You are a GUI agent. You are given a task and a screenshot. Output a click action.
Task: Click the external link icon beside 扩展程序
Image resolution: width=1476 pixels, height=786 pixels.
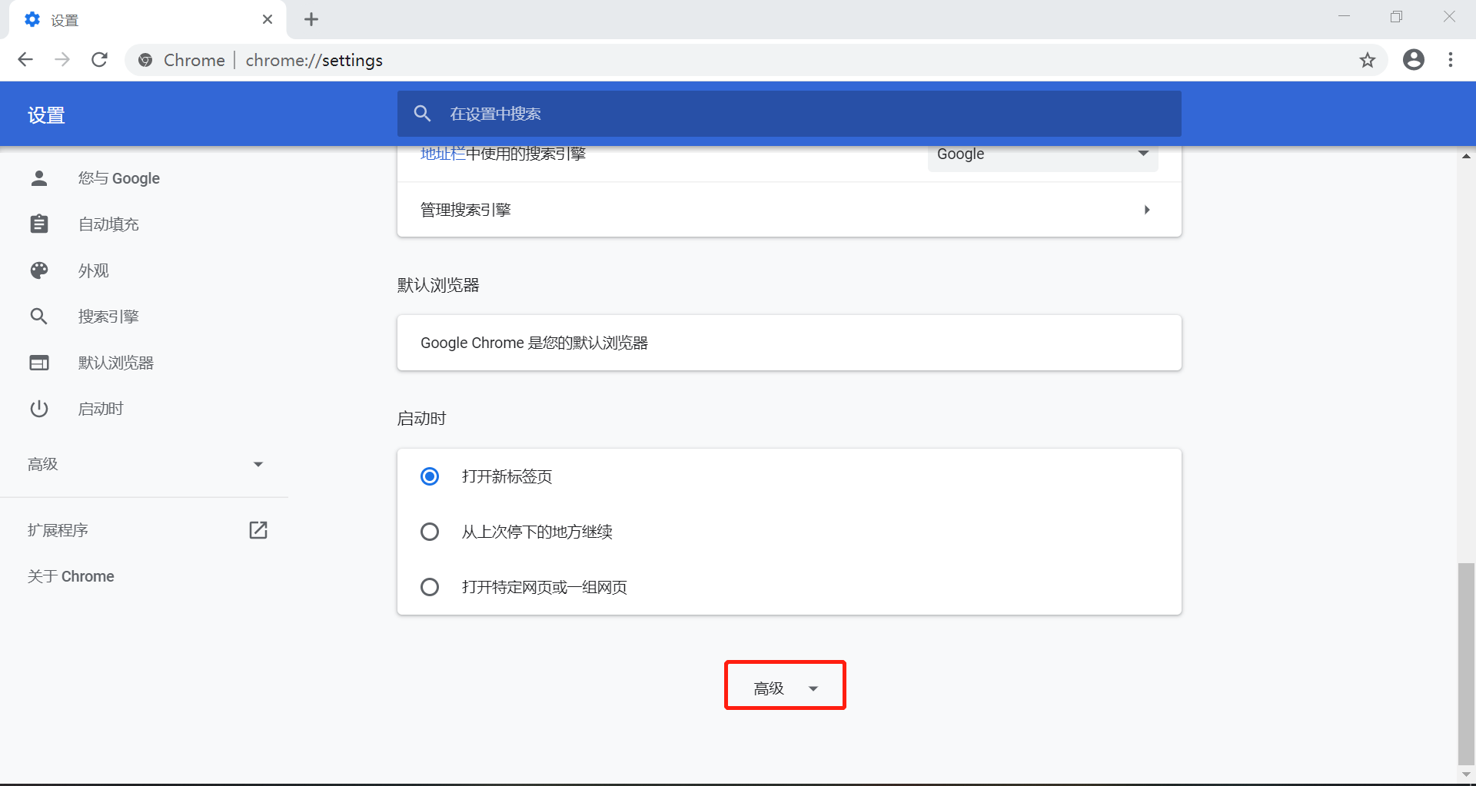point(258,530)
